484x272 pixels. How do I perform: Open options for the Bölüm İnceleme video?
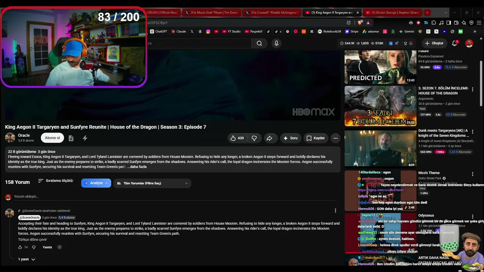coord(472,90)
